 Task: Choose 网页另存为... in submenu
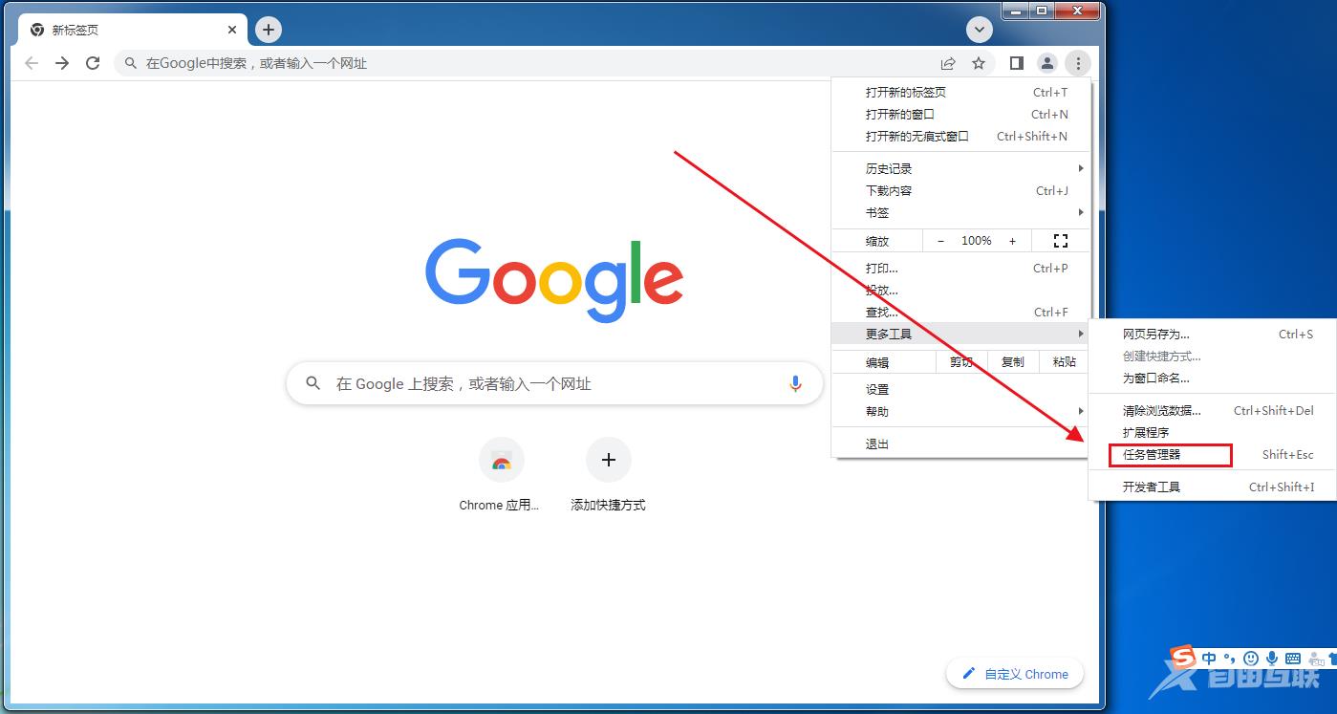[x=1213, y=334]
